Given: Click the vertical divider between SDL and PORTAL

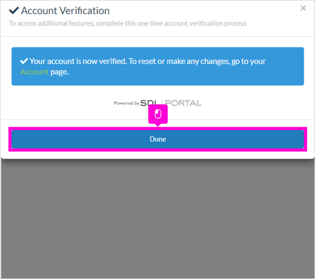Looking at the screenshot, I should click(162, 102).
